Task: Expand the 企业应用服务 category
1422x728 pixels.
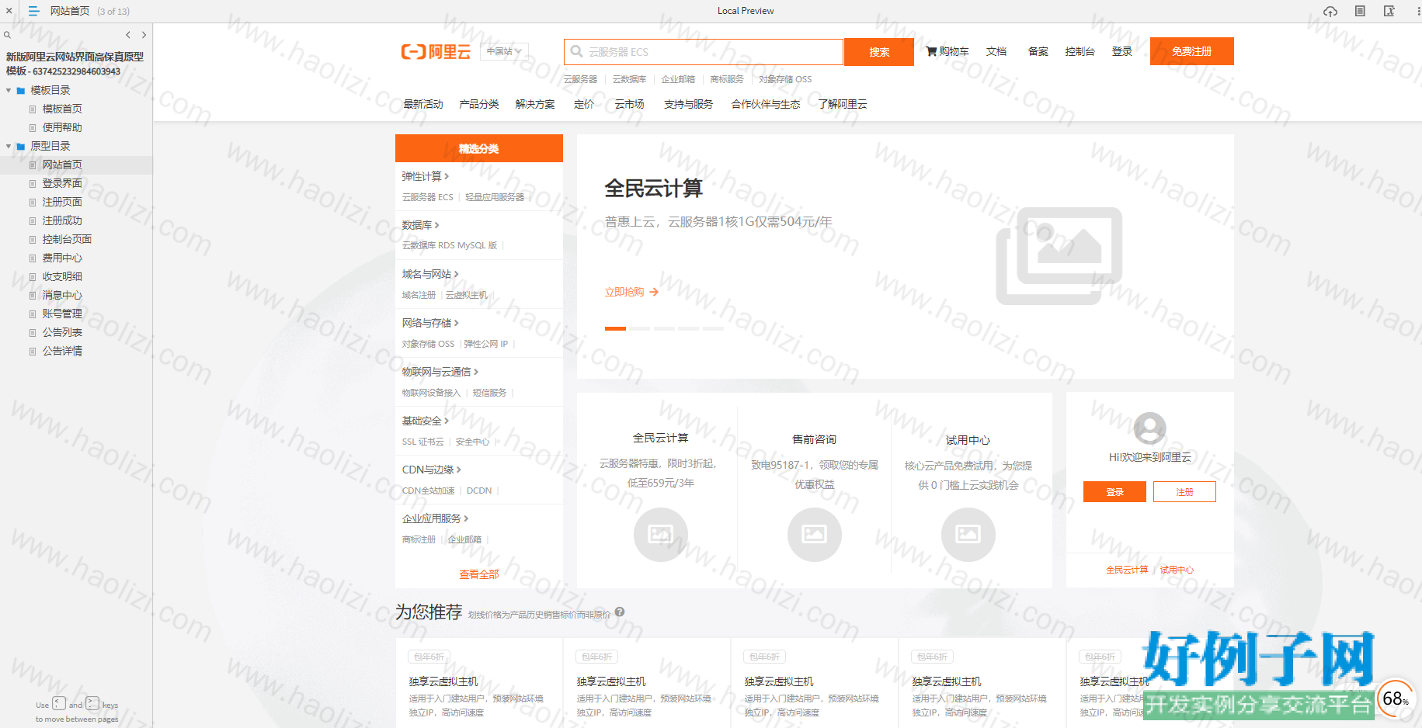Action: click(x=436, y=518)
